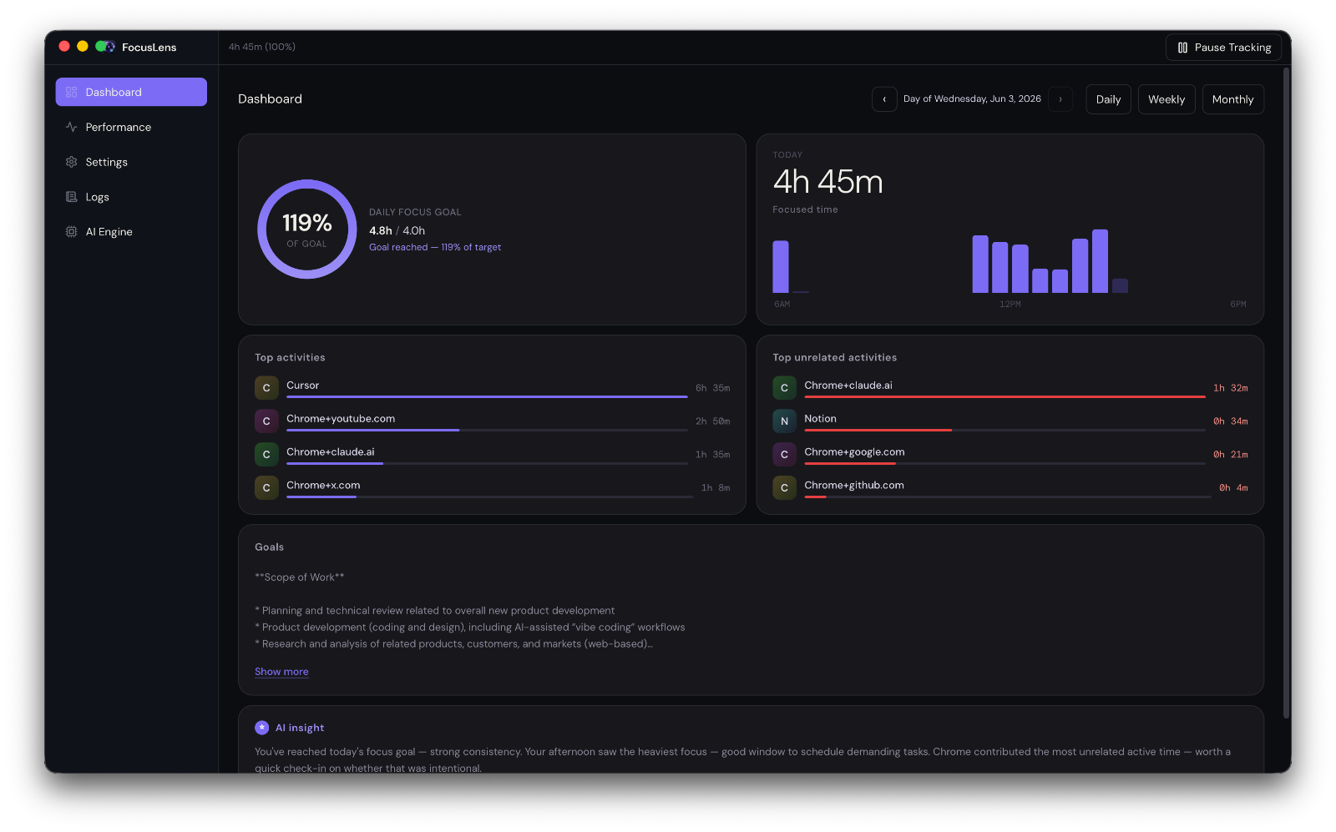Click the Notion app icon in unrelated activities
The image size is (1336, 832).
(x=784, y=421)
